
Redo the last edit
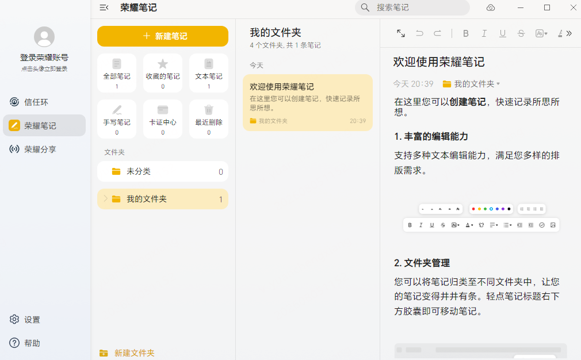[x=438, y=33]
